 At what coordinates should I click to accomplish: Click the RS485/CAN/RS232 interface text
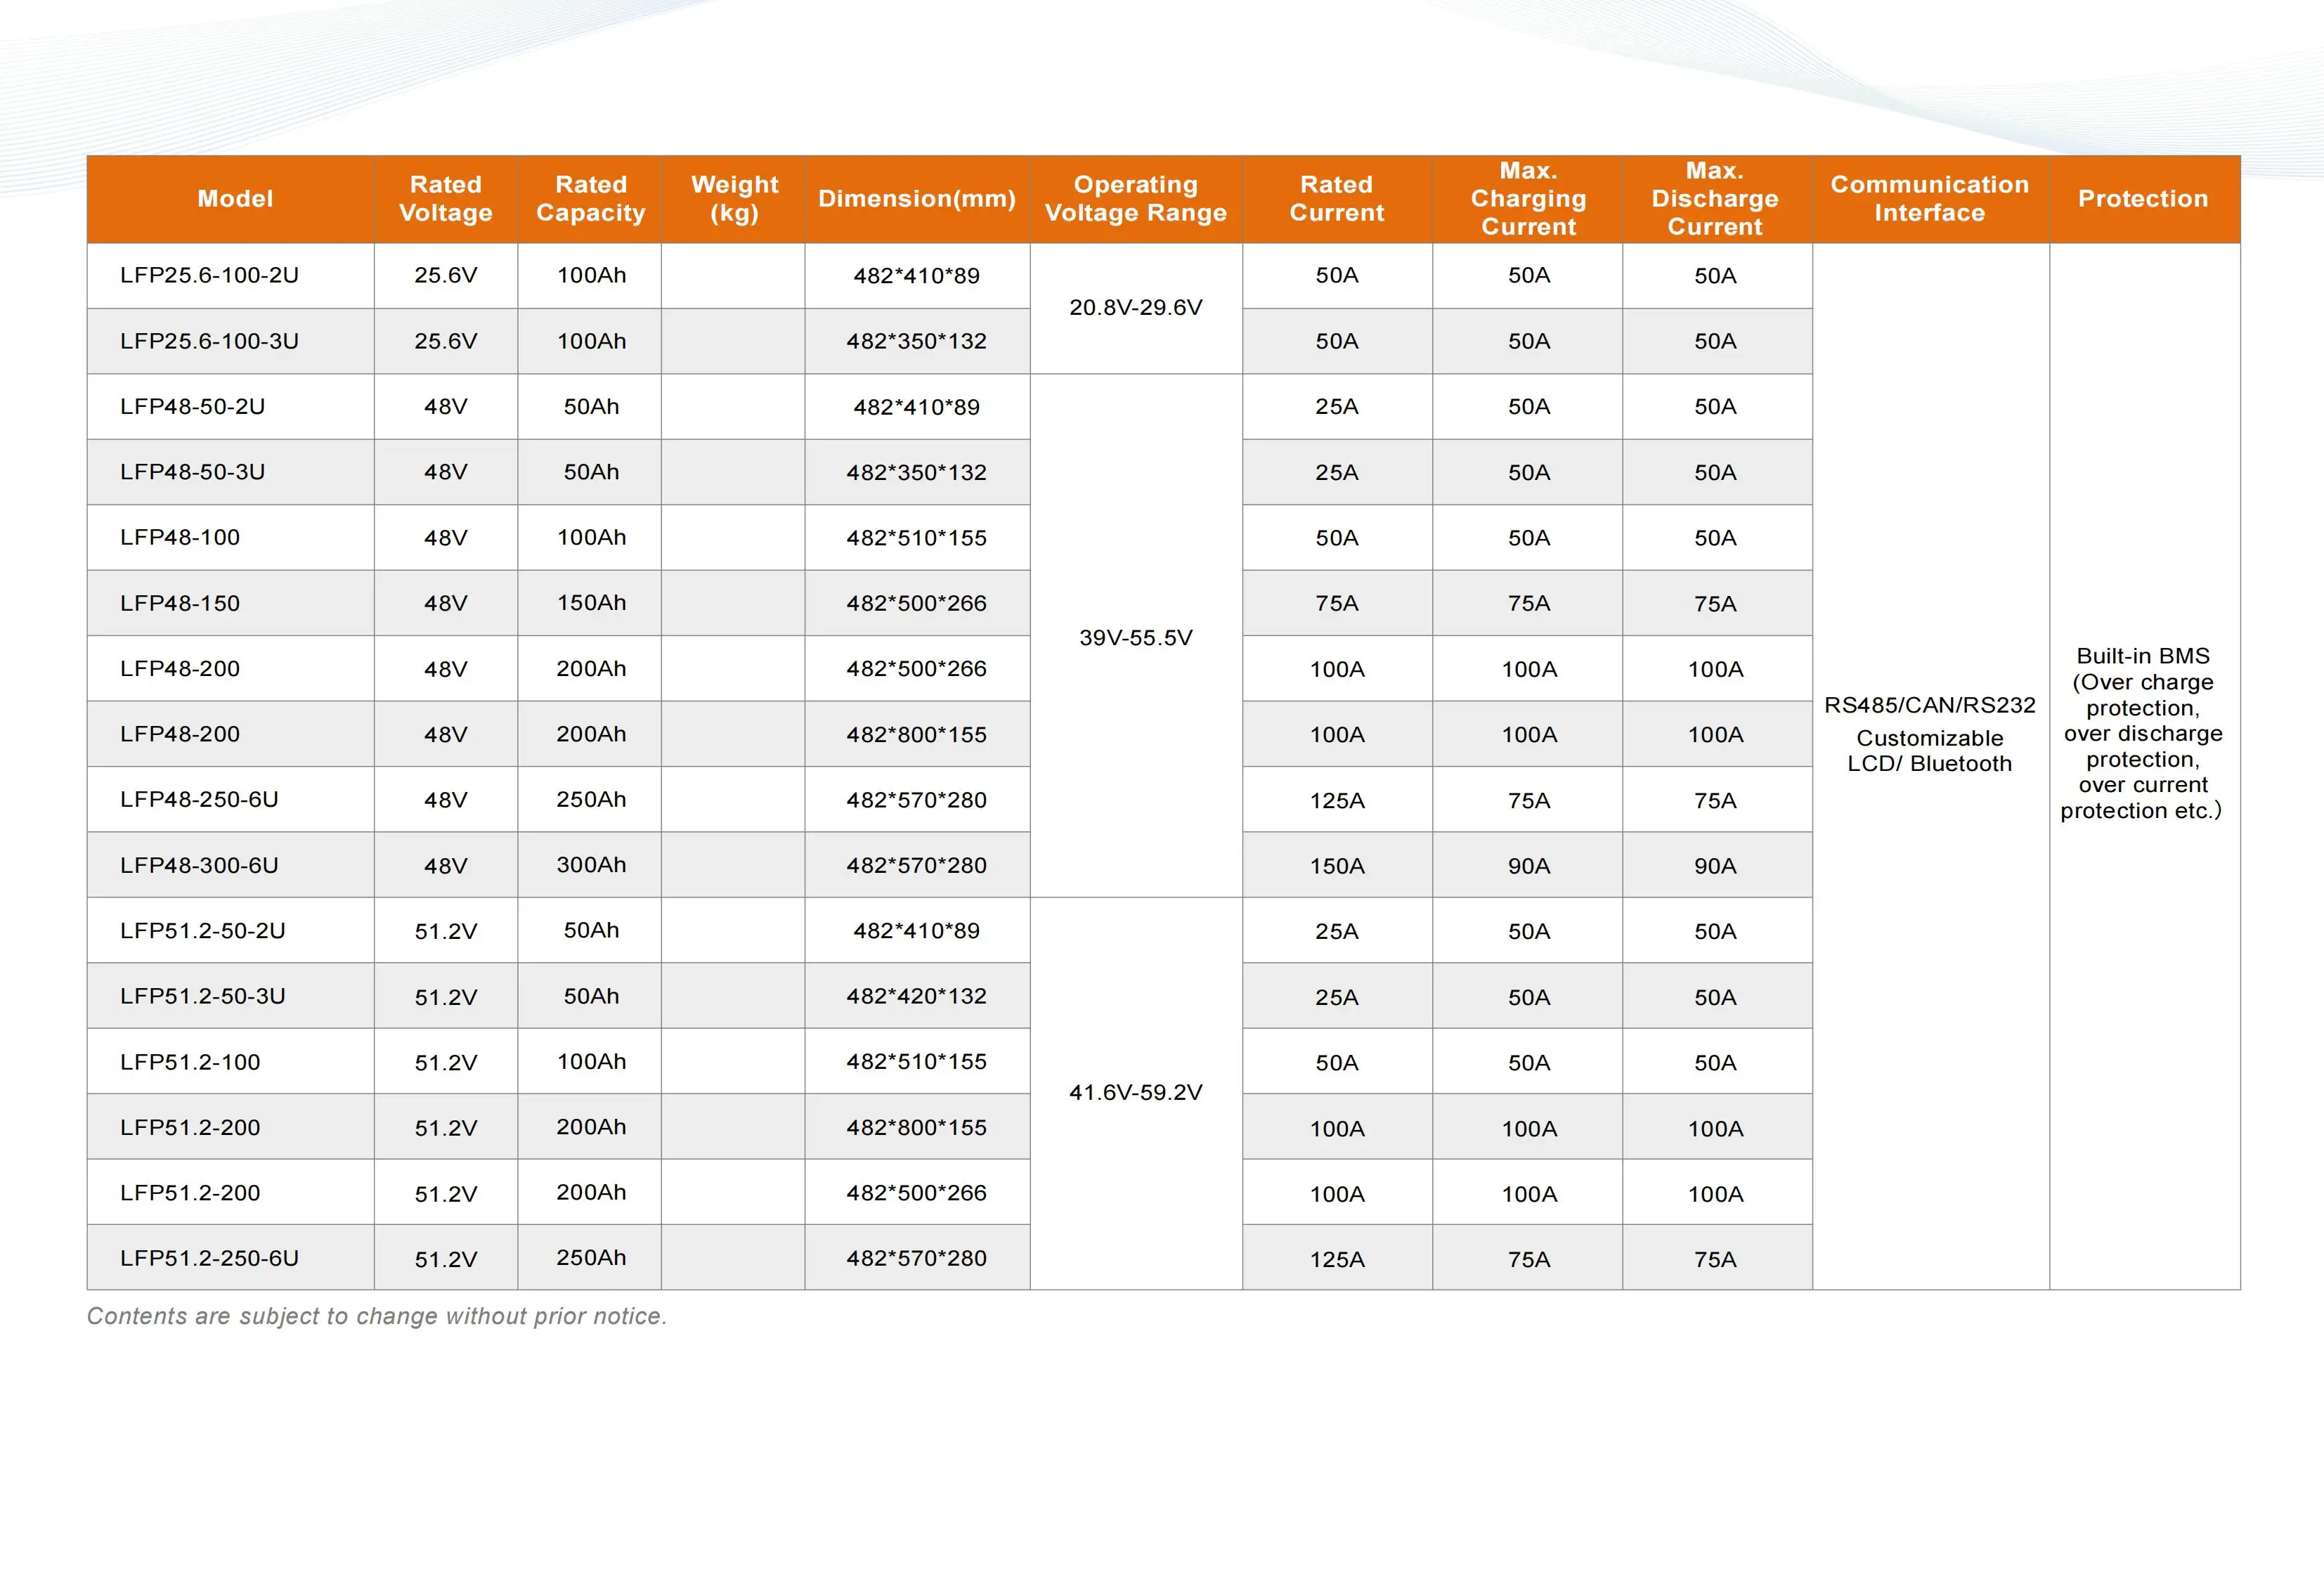pos(1930,705)
